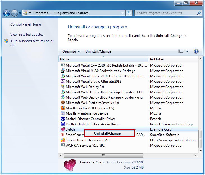Click the horizontal scrollbar right arrow
Viewport: 205px width, 175px height.
click(196, 155)
